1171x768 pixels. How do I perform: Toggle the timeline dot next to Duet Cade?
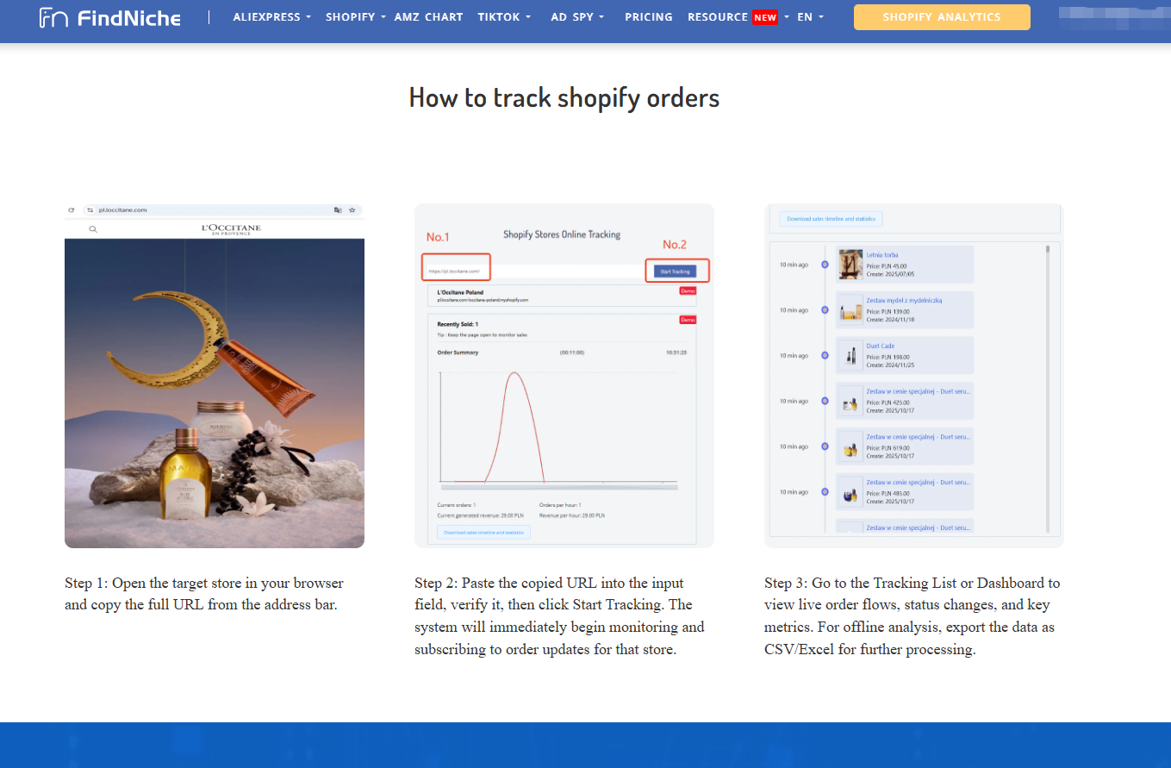point(825,355)
